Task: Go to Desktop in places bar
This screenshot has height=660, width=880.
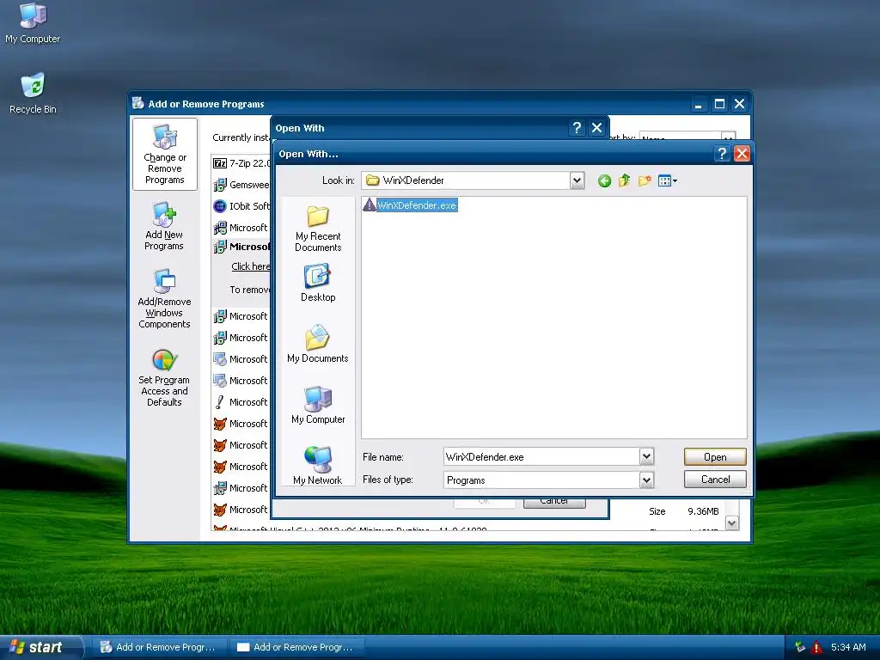Action: (318, 284)
